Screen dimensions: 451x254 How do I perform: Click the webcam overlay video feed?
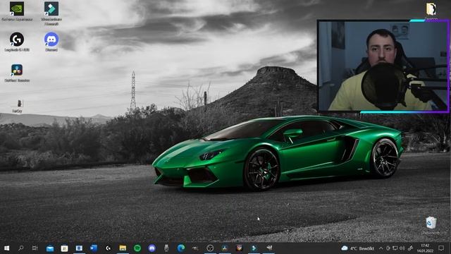coord(383,66)
